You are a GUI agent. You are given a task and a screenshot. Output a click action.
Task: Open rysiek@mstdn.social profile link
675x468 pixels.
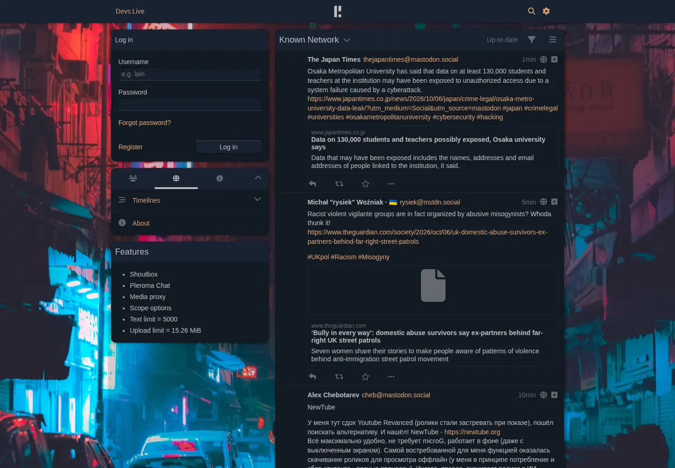tap(430, 202)
